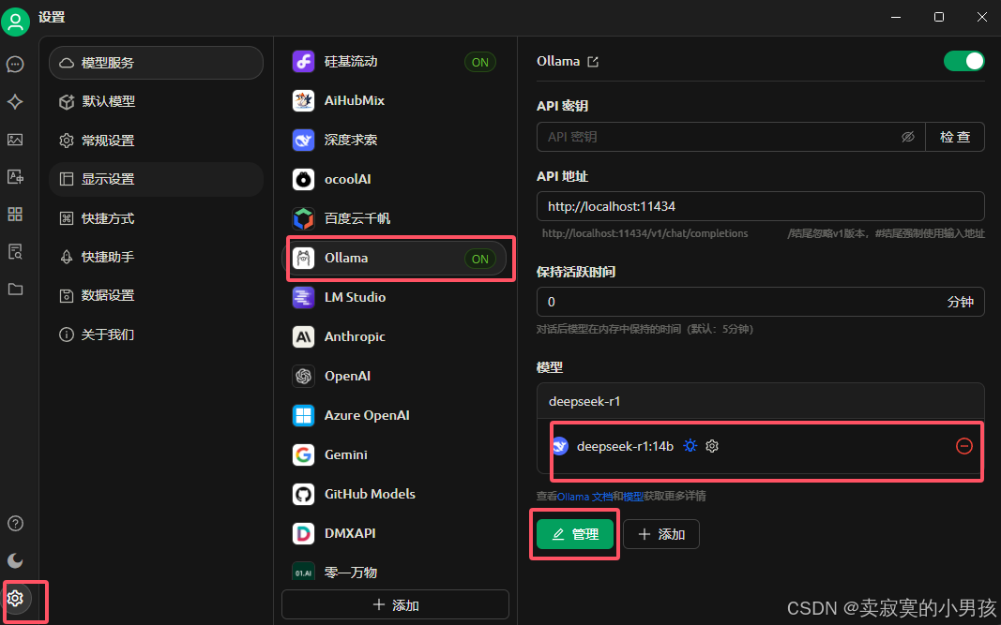Image resolution: width=1001 pixels, height=625 pixels.
Task: Click 添加 button below provider list
Action: coord(395,604)
